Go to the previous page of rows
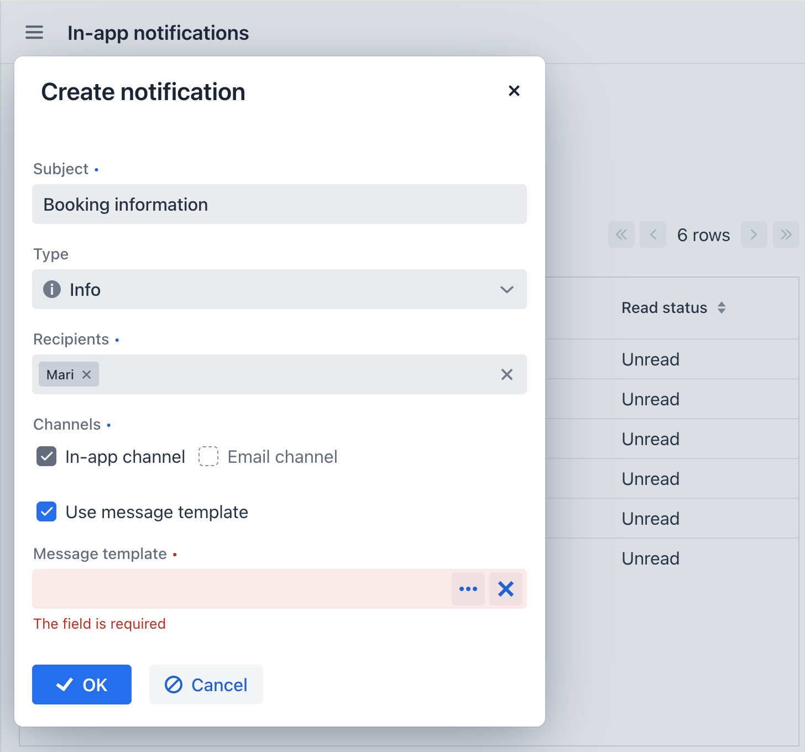The height and width of the screenshot is (752, 805). point(652,234)
